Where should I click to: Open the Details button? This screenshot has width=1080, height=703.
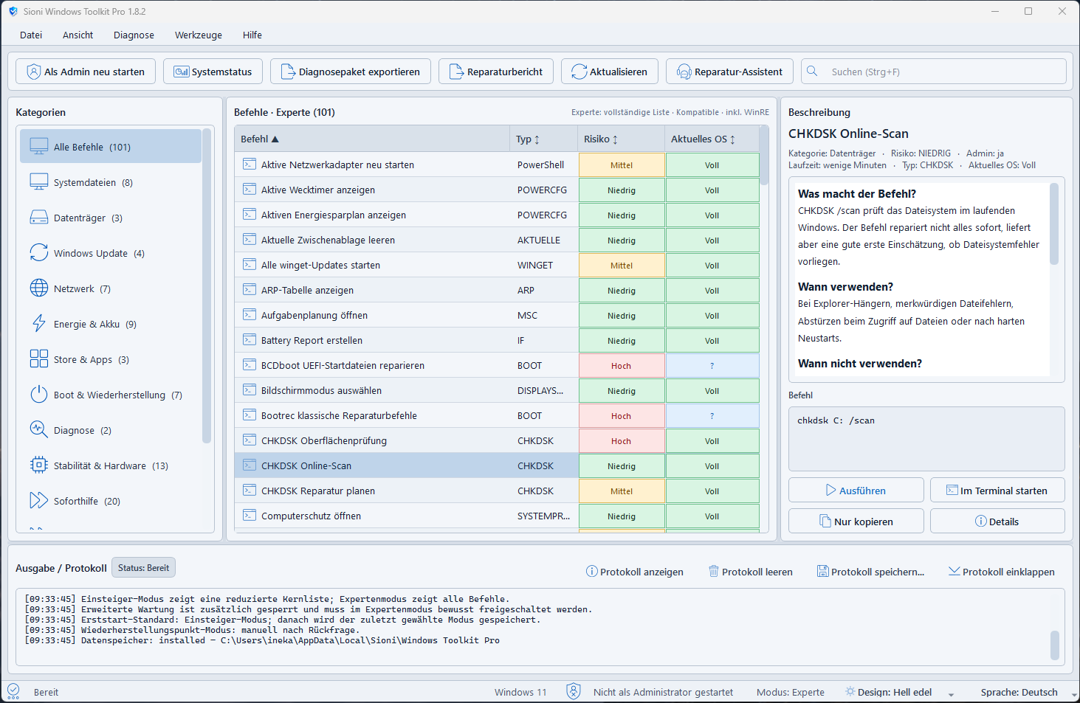pyautogui.click(x=997, y=521)
